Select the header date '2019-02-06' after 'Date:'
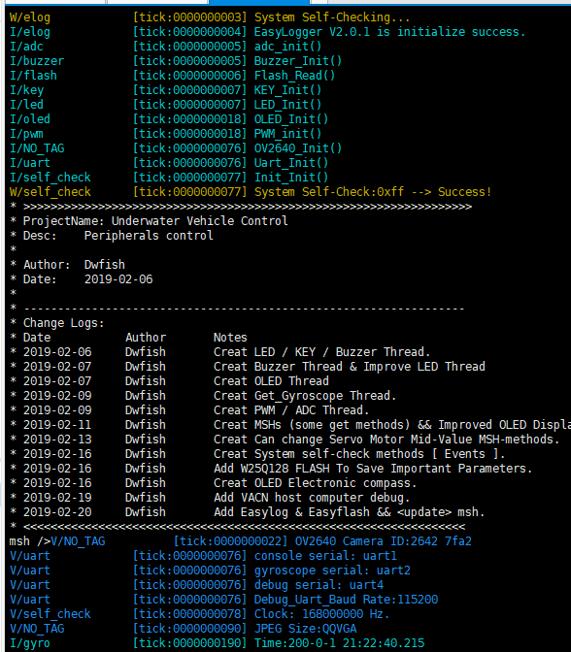 tap(118, 279)
